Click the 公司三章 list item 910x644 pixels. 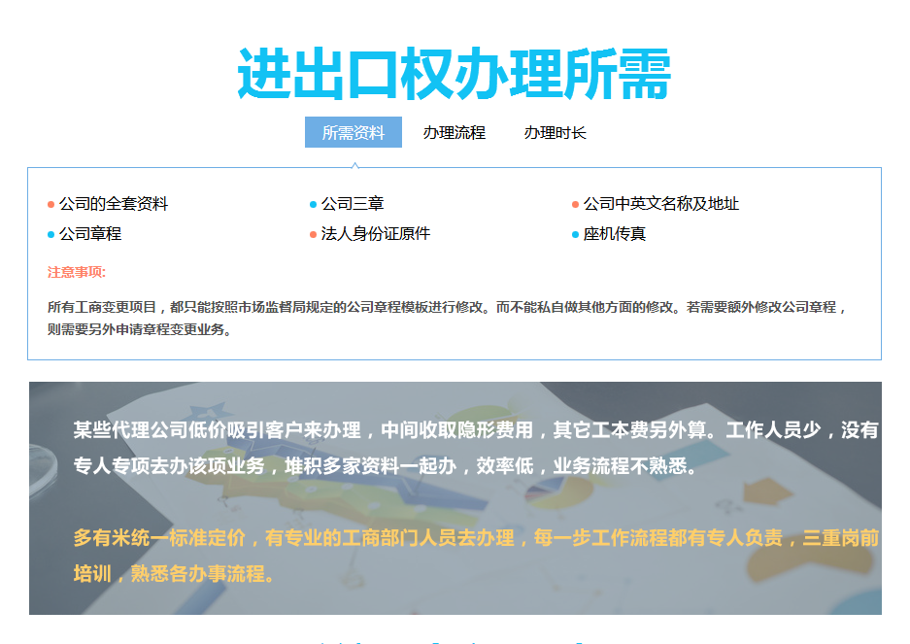(x=353, y=204)
